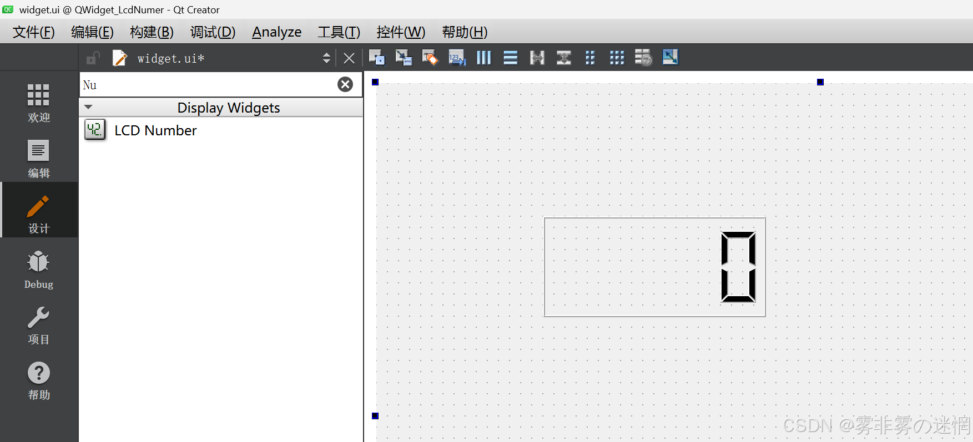Apply vertical splitter layout
Screen dimensions: 973x442
click(x=564, y=57)
